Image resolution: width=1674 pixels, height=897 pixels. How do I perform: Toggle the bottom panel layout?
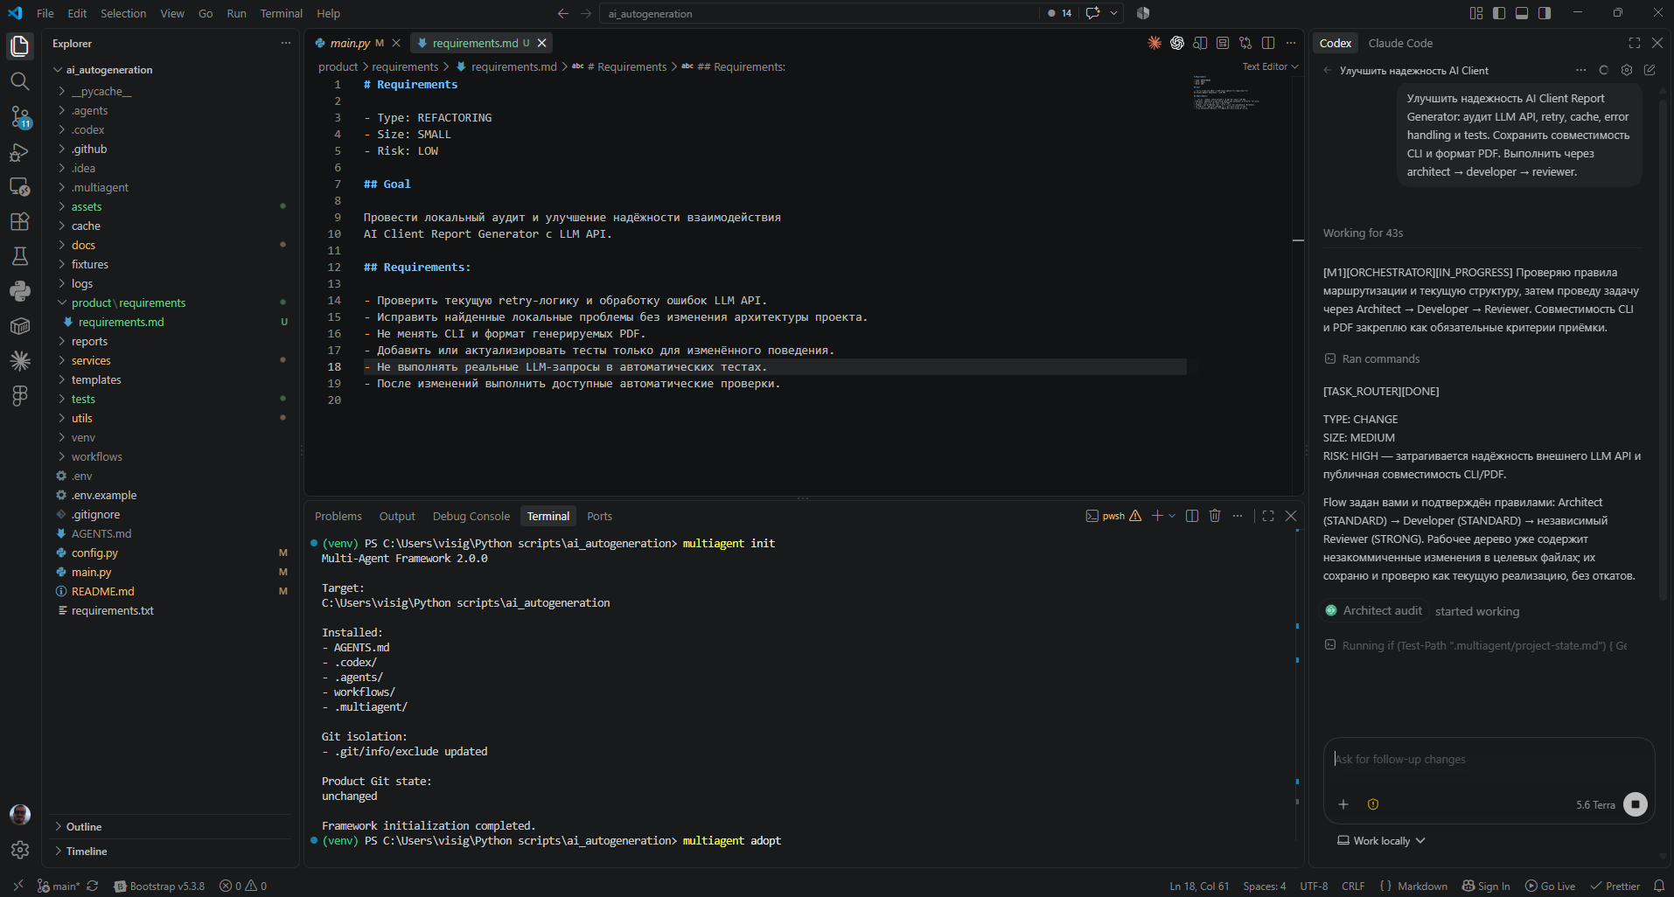tap(1522, 13)
